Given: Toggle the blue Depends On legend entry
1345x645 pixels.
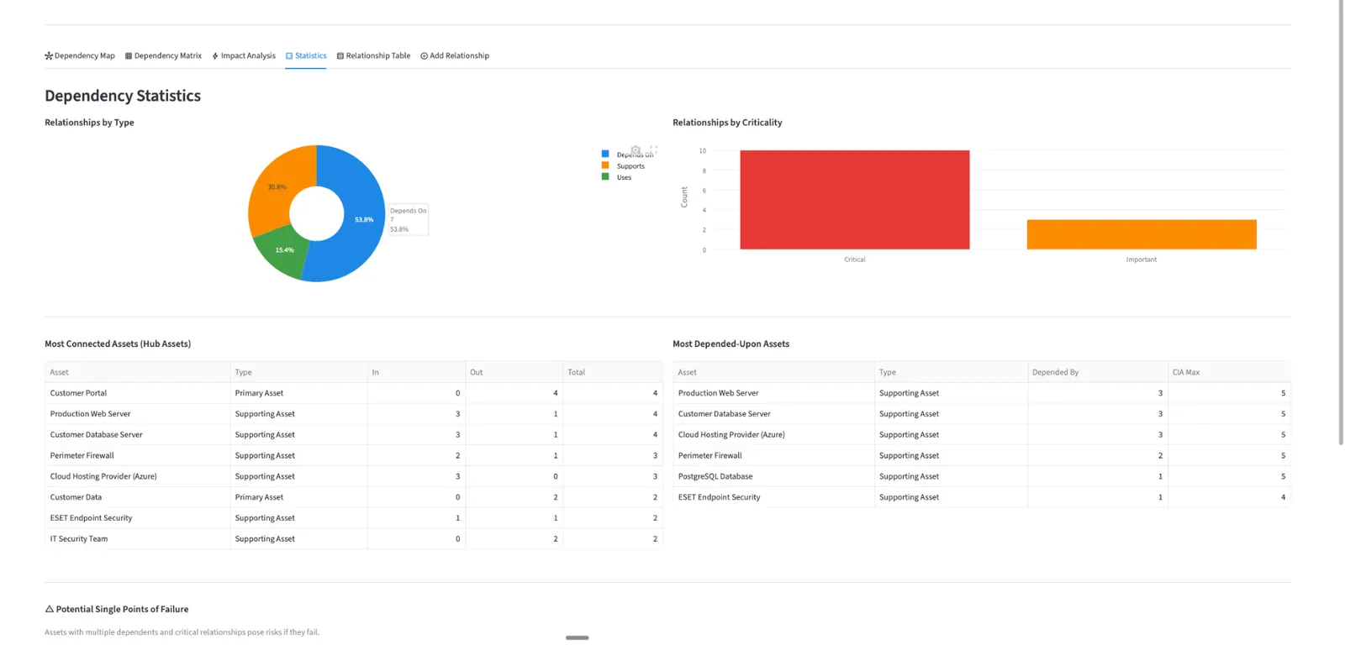Looking at the screenshot, I should 627,155.
